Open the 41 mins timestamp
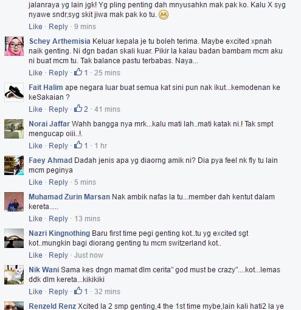 pos(107,109)
